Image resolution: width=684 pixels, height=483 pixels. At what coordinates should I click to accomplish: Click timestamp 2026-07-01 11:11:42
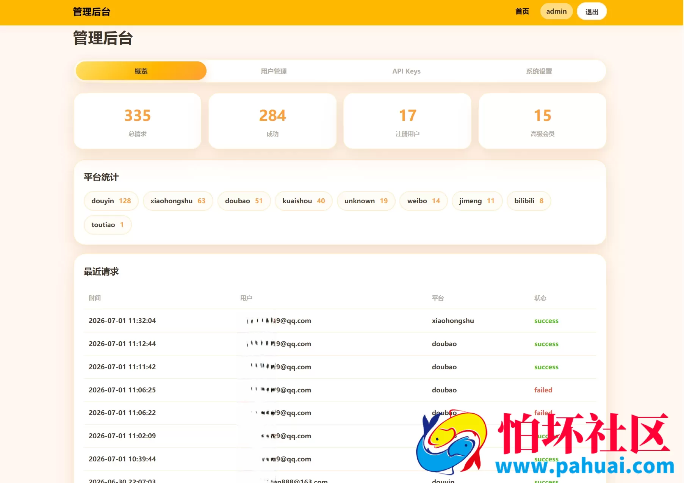point(122,367)
